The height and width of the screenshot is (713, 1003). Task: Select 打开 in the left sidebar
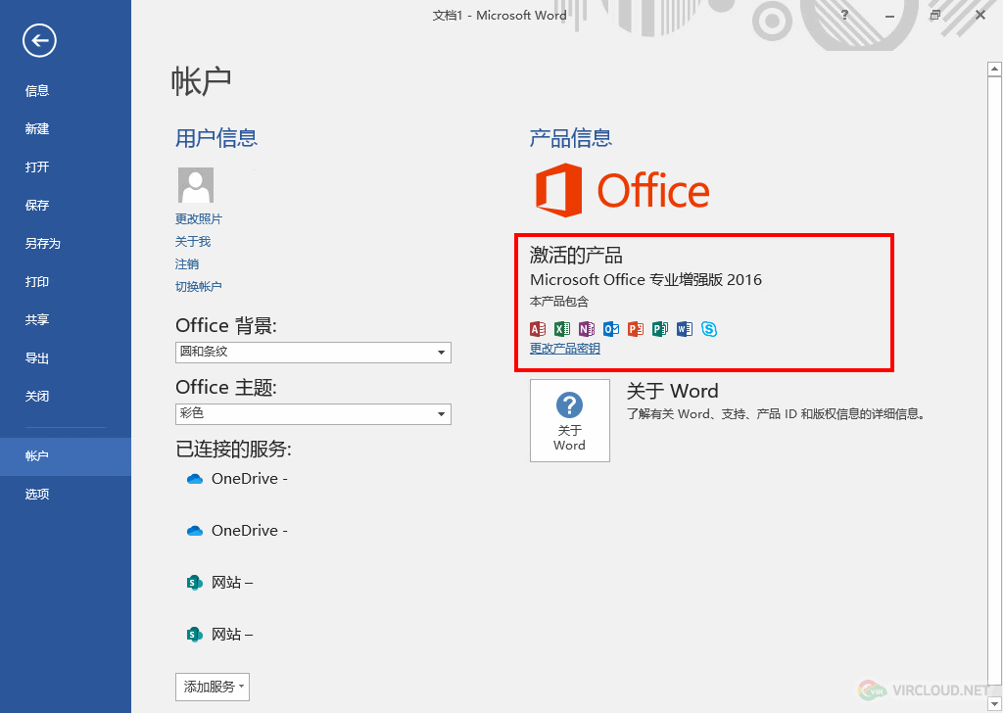[37, 167]
